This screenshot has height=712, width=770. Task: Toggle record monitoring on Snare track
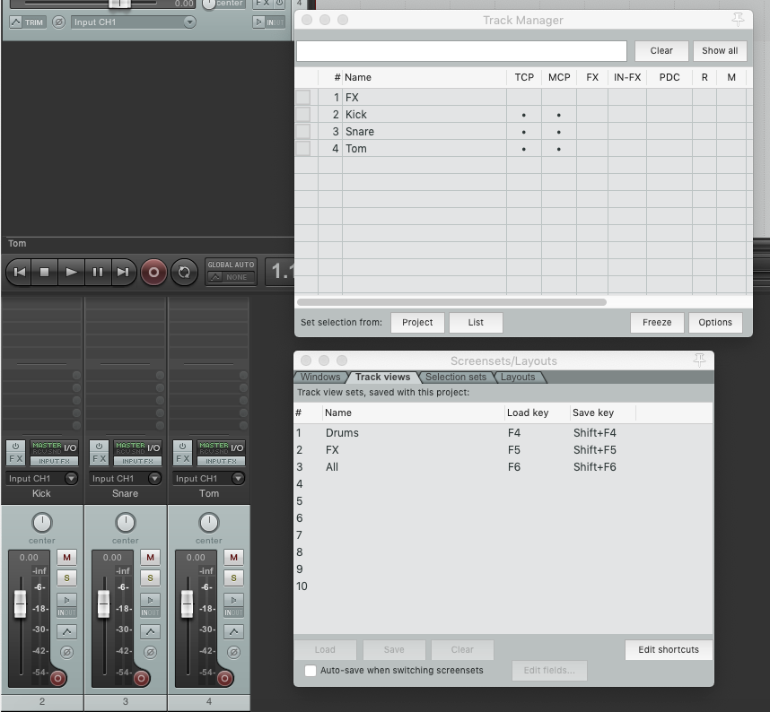pyautogui.click(x=150, y=600)
